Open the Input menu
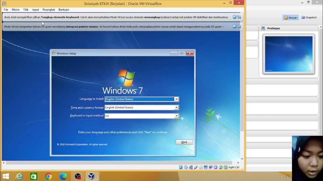The height and width of the screenshot is (181, 323). 35,10
